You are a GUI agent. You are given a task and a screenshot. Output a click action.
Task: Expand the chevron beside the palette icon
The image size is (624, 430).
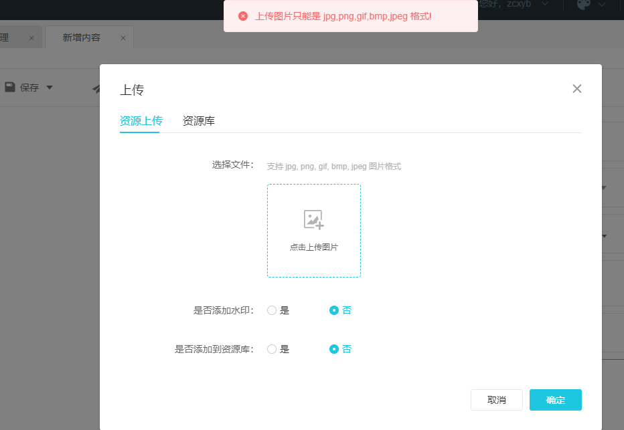[x=602, y=5]
